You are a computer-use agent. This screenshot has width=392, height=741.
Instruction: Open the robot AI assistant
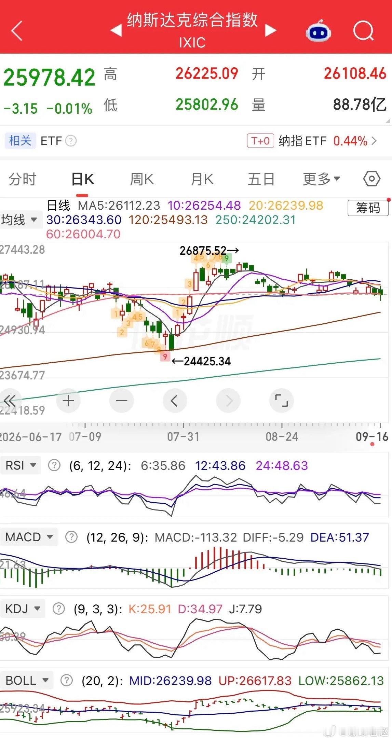click(x=318, y=31)
